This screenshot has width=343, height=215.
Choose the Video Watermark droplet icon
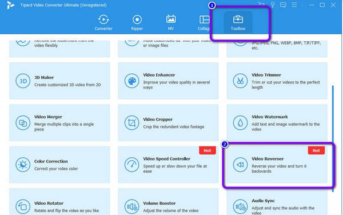tap(240, 123)
